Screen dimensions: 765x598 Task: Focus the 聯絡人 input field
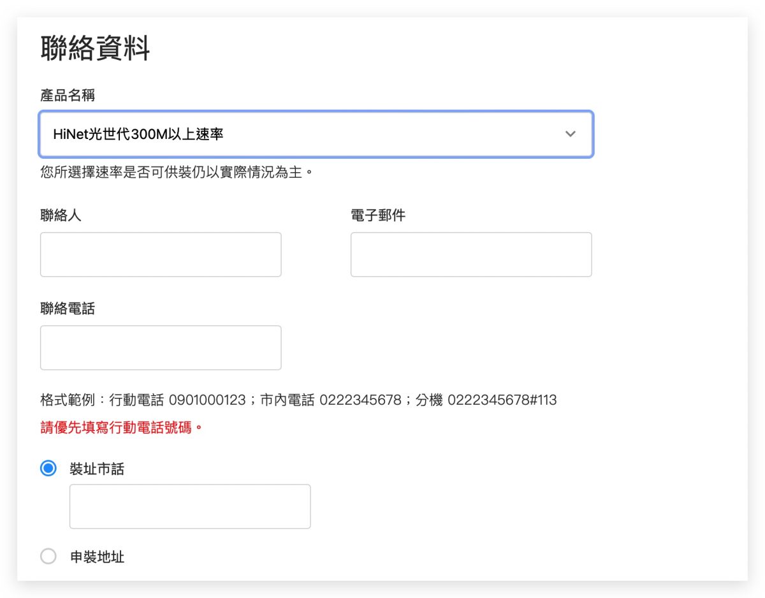(161, 254)
